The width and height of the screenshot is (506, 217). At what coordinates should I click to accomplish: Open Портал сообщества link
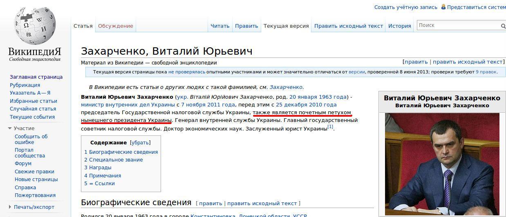coord(30,153)
